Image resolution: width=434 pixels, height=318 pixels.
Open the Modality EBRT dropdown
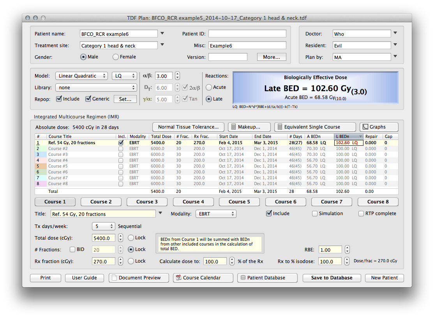point(216,214)
